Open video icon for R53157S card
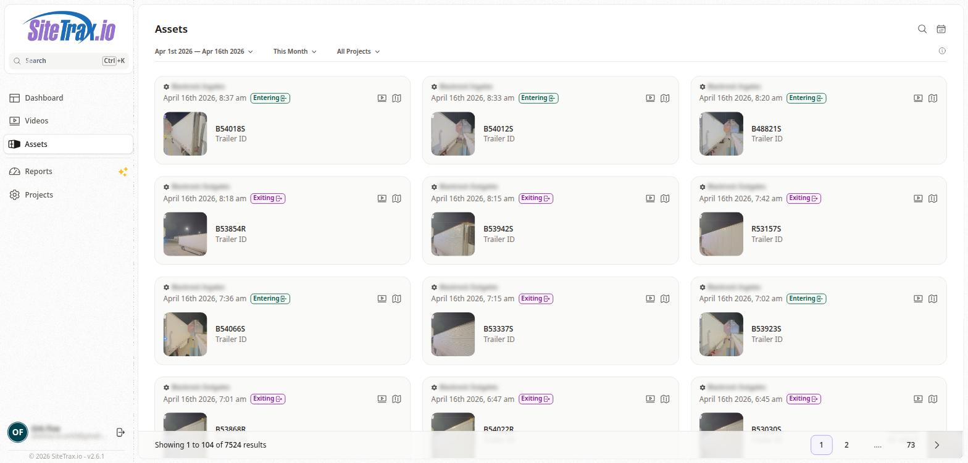968x463 pixels. [918, 198]
